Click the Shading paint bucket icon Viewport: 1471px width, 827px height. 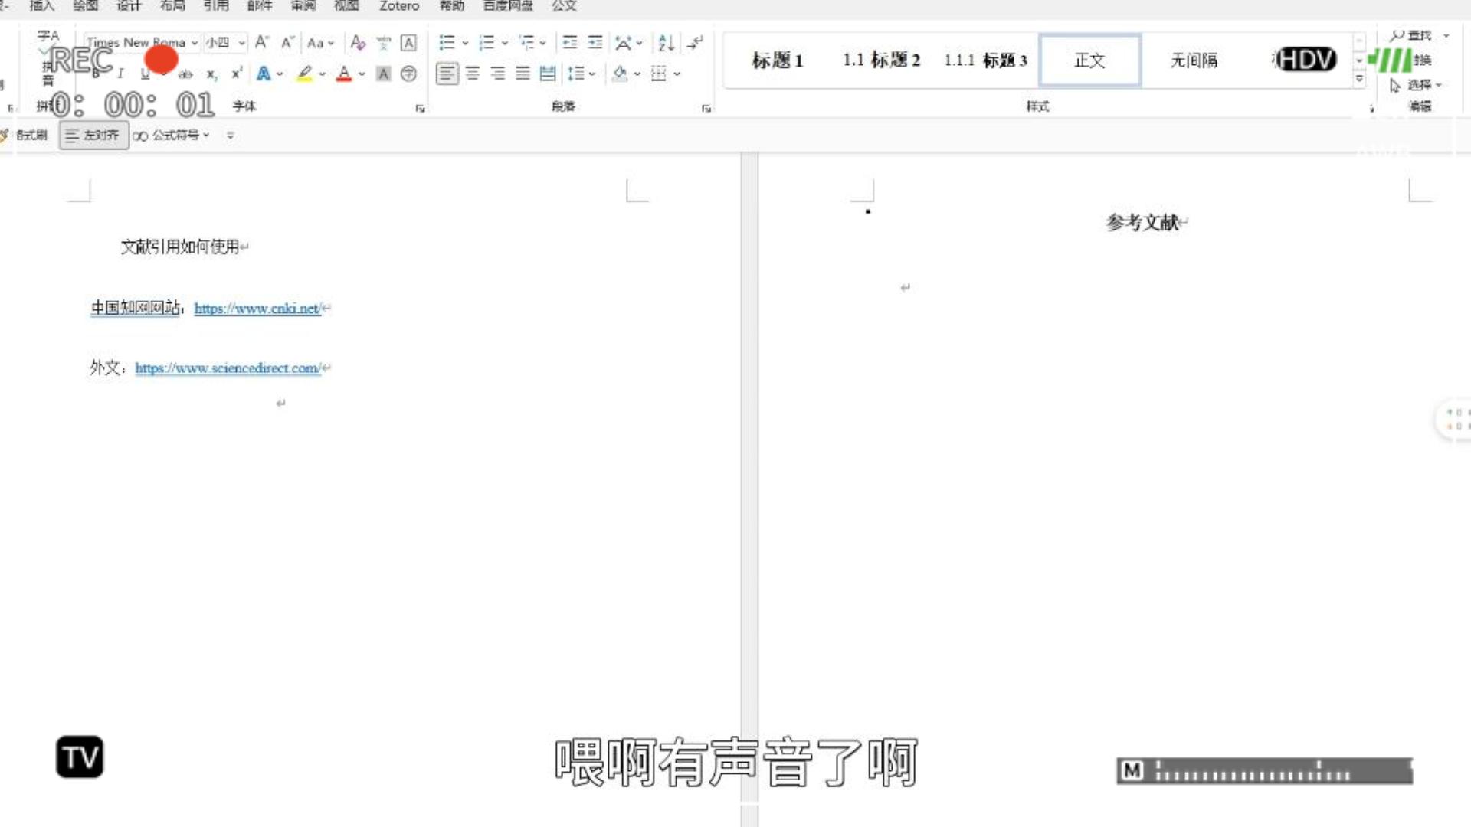point(620,74)
